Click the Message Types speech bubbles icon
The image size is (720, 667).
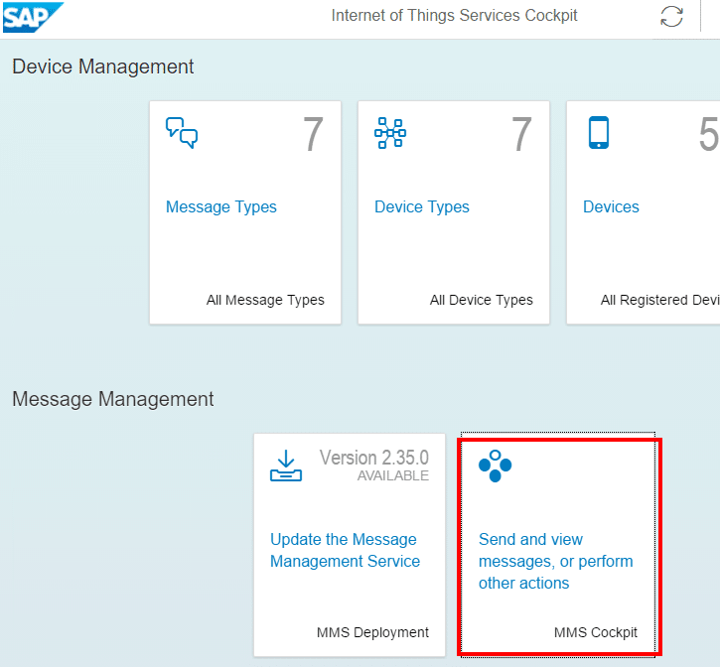point(182,133)
